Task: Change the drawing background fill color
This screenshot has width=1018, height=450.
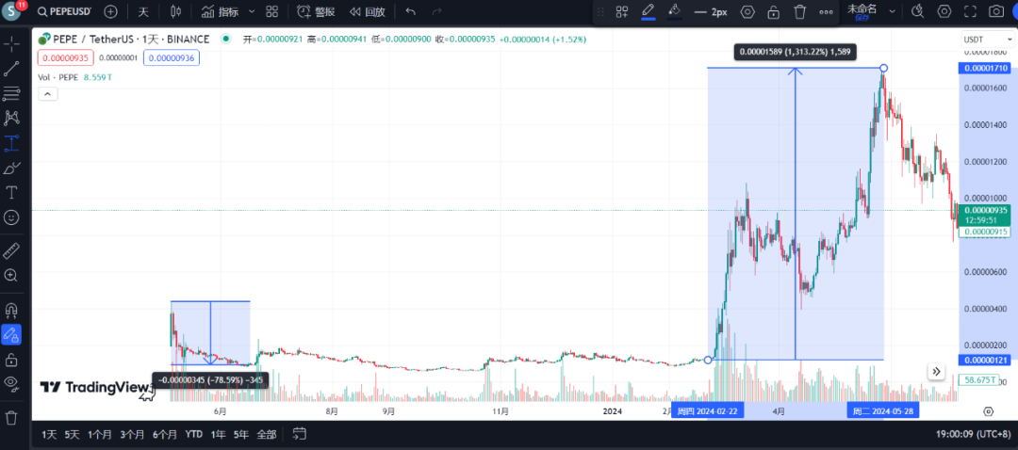Action: click(675, 11)
